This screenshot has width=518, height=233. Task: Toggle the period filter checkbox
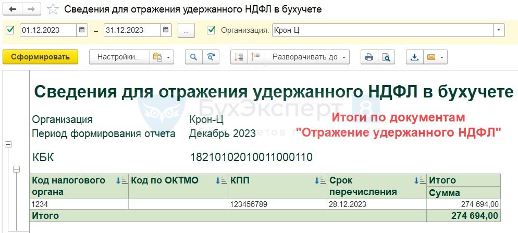(x=10, y=30)
